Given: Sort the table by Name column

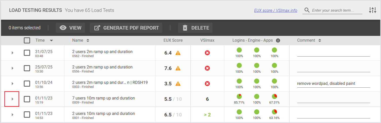Looking at the screenshot, I should [x=88, y=40].
